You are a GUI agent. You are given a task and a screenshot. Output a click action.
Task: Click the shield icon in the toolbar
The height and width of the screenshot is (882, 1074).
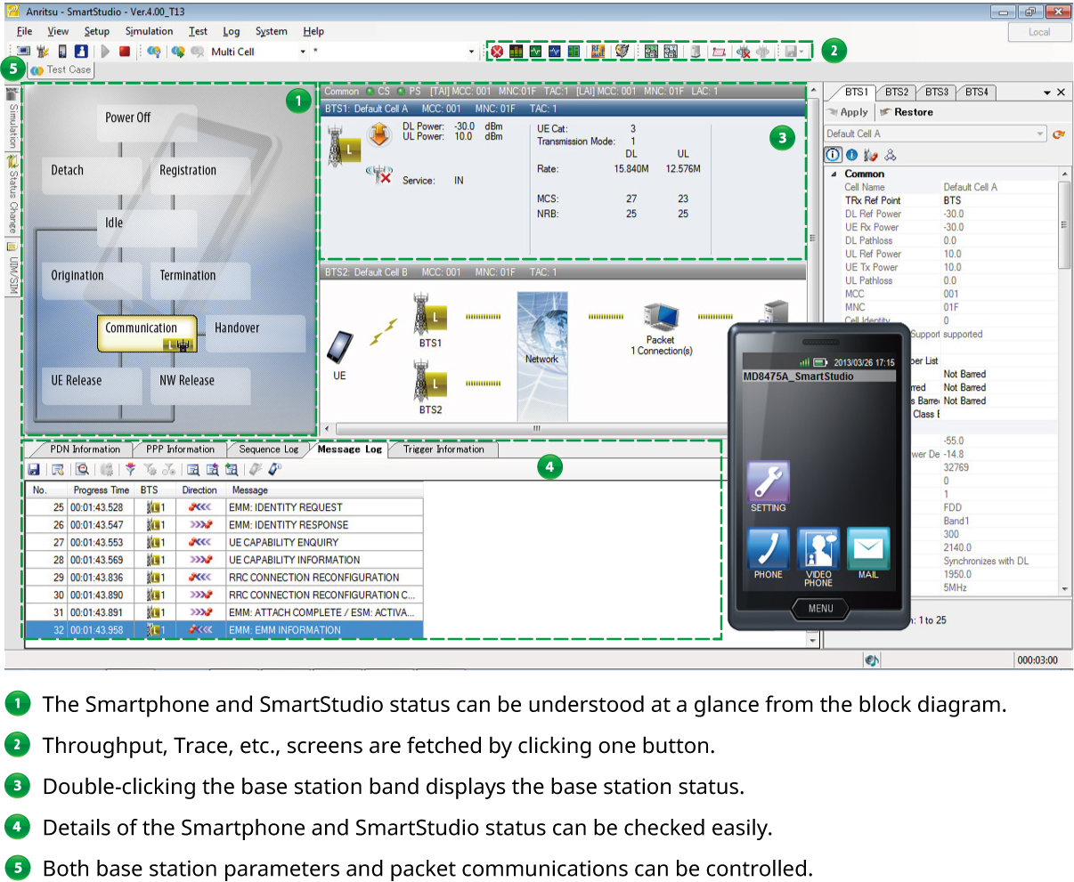tap(622, 52)
